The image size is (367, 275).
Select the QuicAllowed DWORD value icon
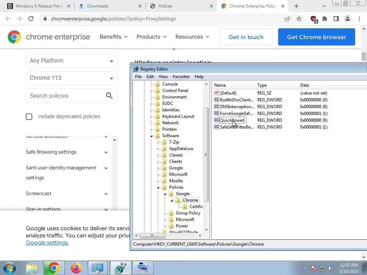pyautogui.click(x=216, y=120)
